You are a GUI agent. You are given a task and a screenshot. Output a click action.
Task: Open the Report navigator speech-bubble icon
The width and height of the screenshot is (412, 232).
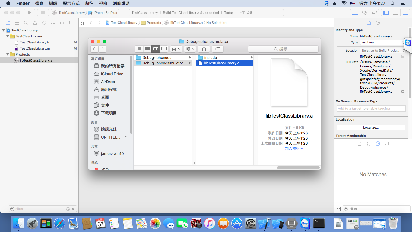[x=71, y=23]
